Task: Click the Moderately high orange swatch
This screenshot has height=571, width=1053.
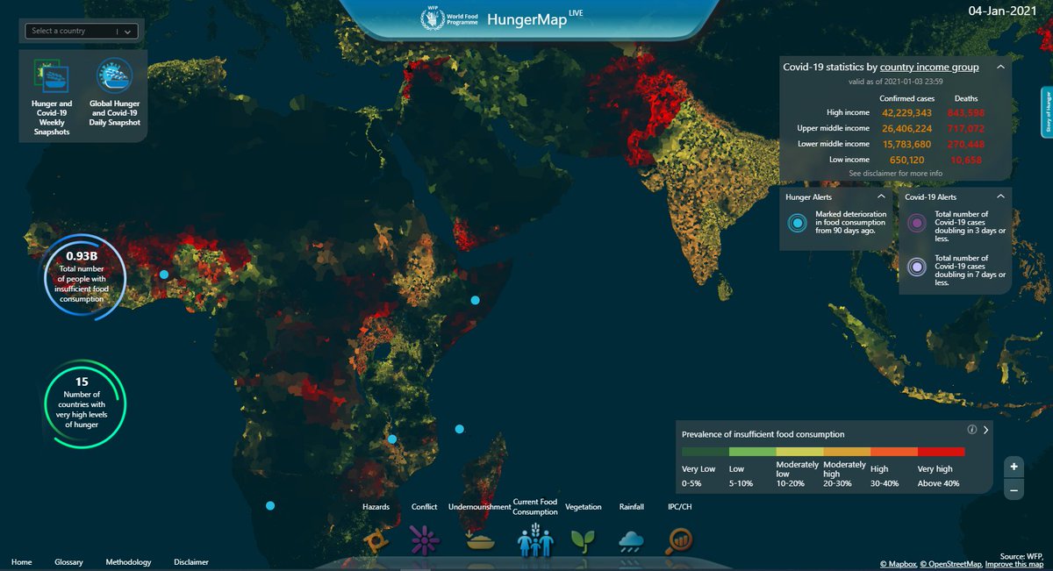Action: pos(846,451)
